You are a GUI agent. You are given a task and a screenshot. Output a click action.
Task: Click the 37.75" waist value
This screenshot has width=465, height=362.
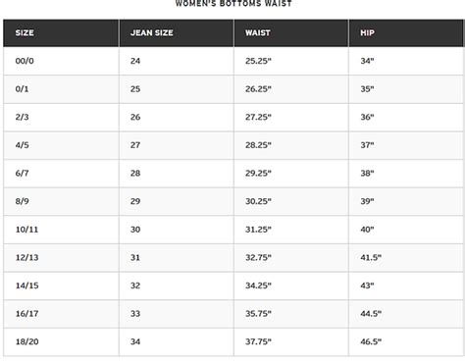(x=258, y=341)
